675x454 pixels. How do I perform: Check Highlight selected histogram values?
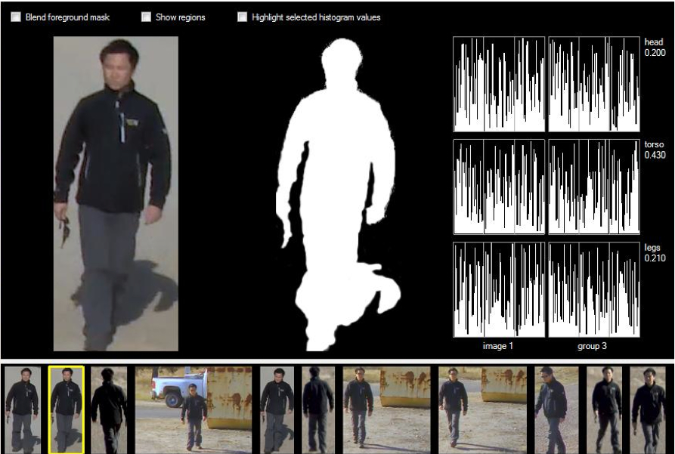(x=243, y=17)
